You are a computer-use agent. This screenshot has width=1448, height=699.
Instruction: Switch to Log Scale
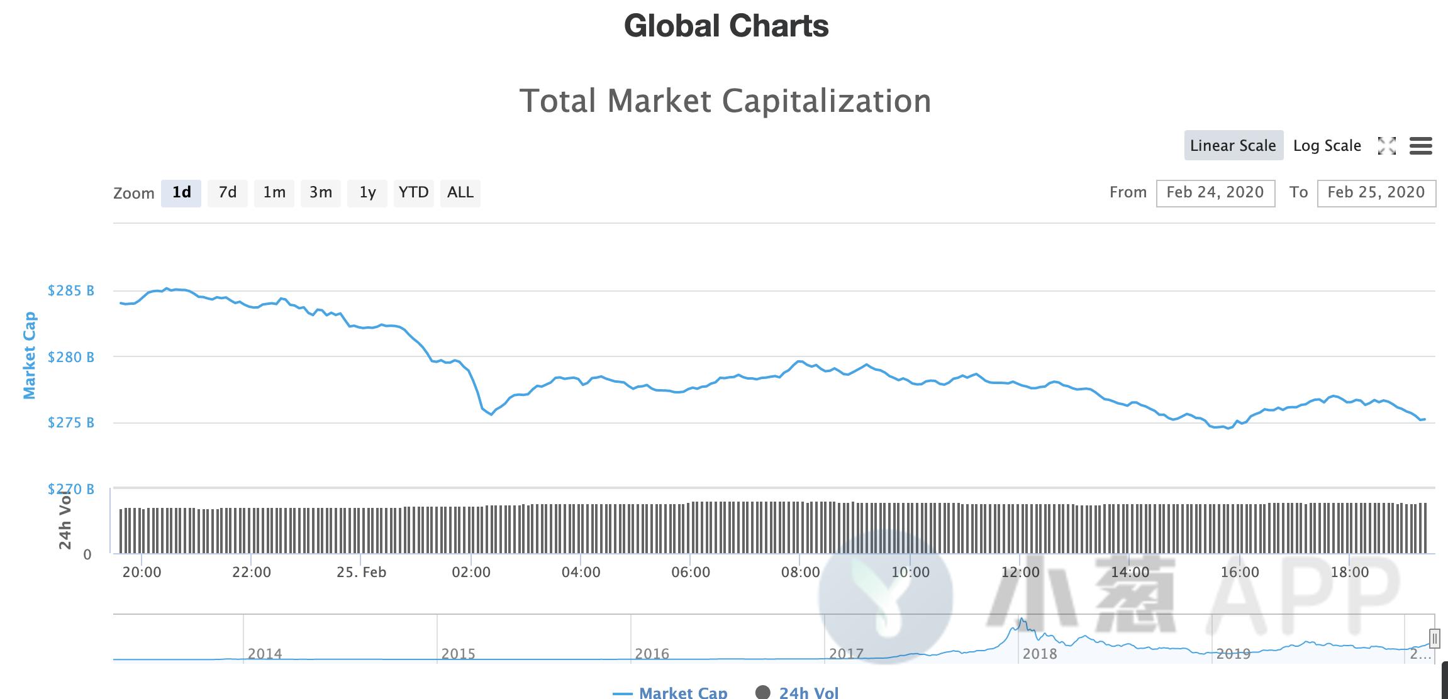[x=1327, y=146]
